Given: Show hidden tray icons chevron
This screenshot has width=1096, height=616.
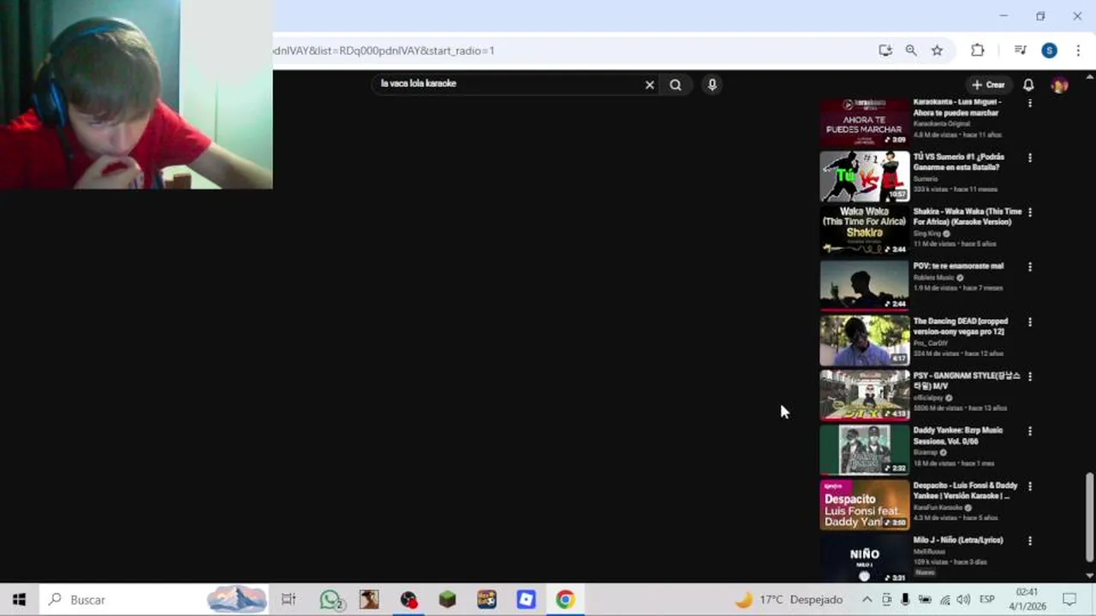Looking at the screenshot, I should tap(867, 600).
